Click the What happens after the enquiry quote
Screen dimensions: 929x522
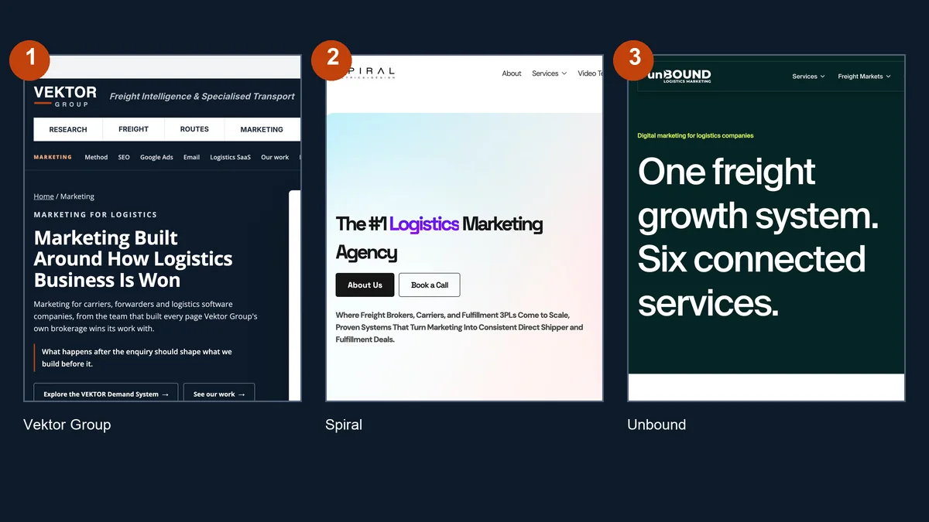(137, 357)
